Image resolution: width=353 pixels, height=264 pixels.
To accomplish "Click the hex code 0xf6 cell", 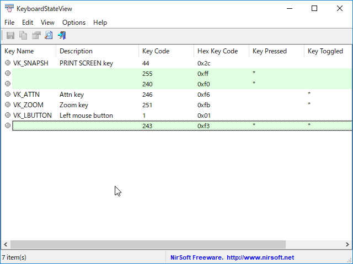I will pyautogui.click(x=204, y=95).
